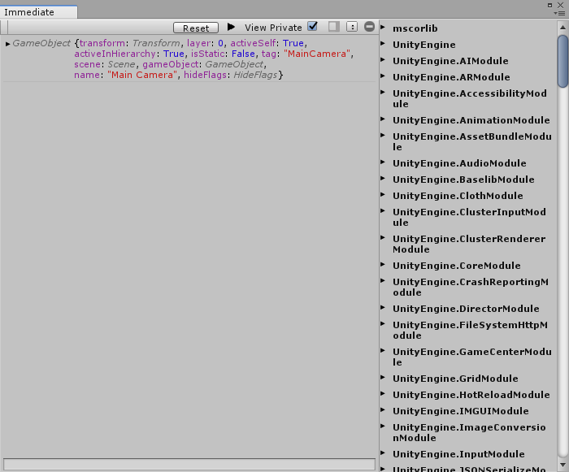Expand UnityEngine.AccessibilityModule node

click(383, 93)
